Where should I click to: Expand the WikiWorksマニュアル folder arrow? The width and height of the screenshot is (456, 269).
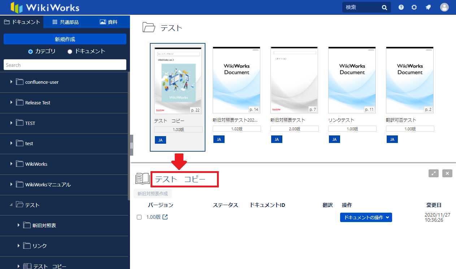coord(12,185)
